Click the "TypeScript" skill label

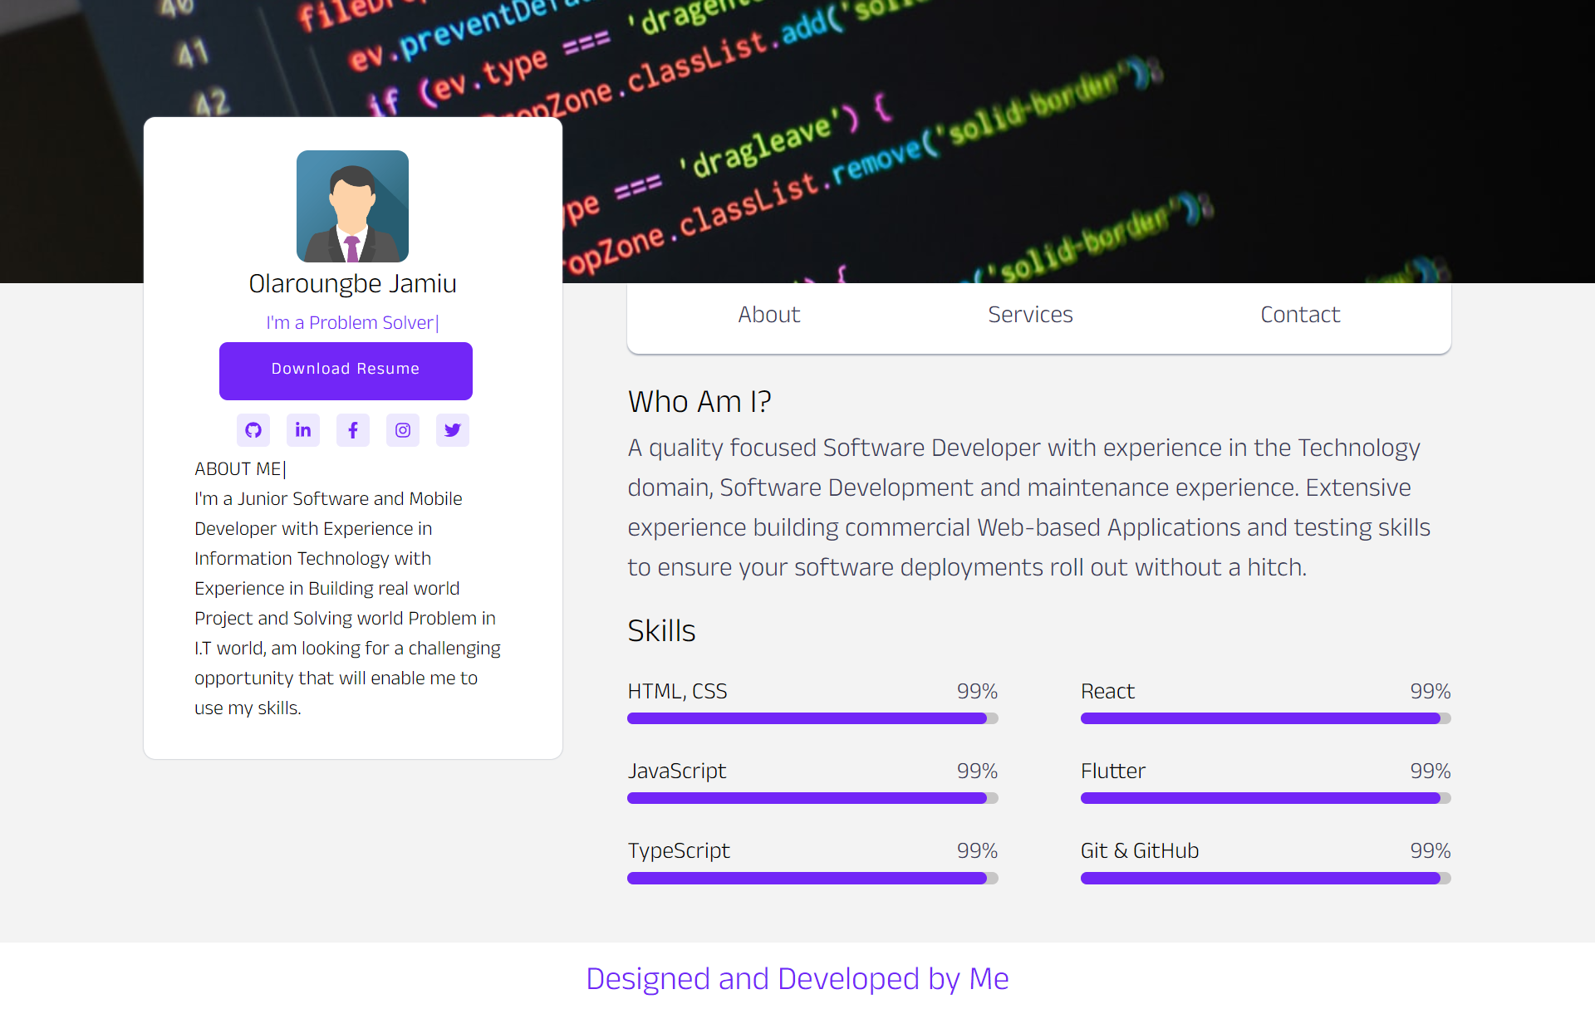point(679,850)
